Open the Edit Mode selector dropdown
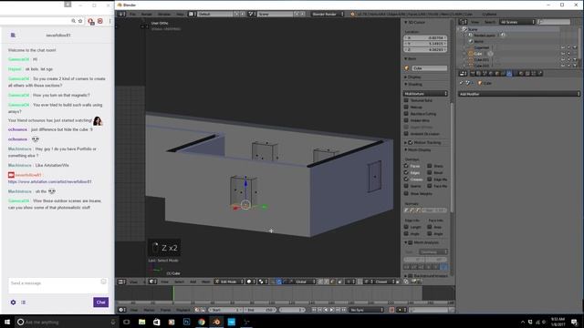Image resolution: width=584 pixels, height=328 pixels. (x=229, y=282)
